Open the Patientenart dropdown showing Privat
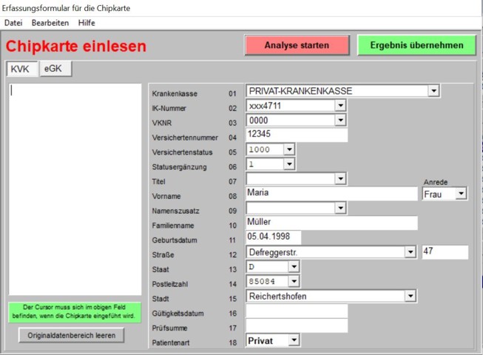 (x=294, y=339)
